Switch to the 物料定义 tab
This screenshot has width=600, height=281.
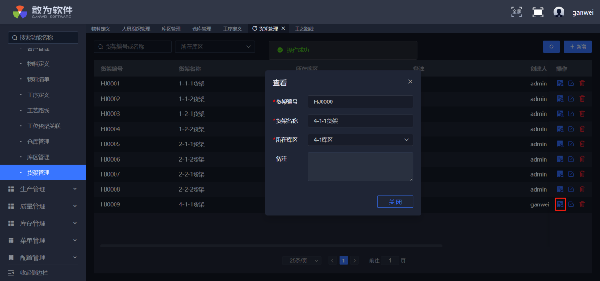[x=101, y=29]
